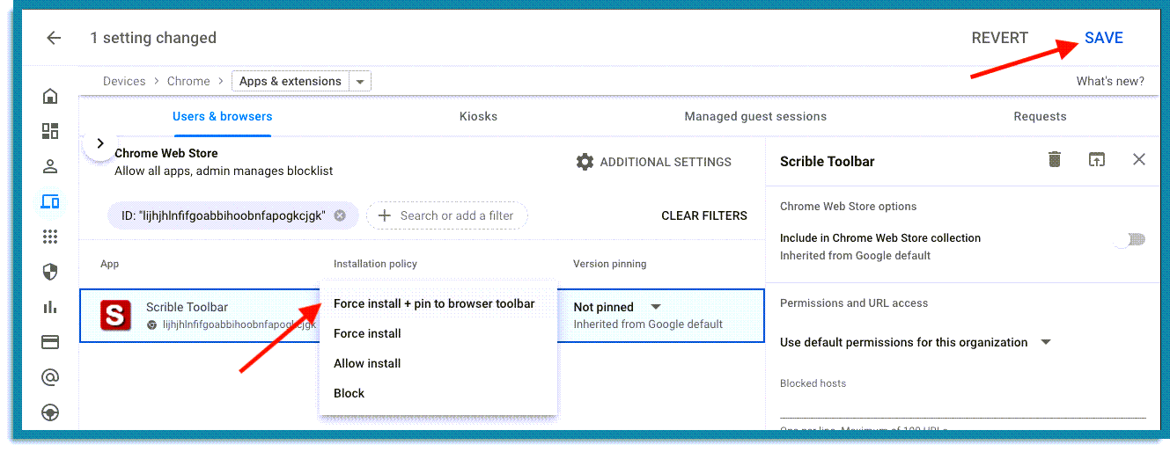Click the App column header

(x=109, y=264)
